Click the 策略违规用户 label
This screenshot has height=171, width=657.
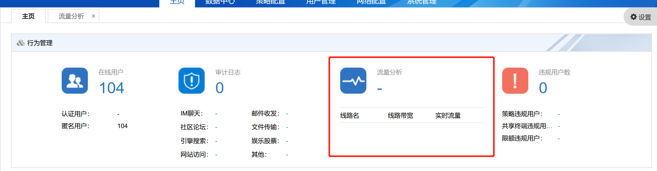(x=522, y=114)
